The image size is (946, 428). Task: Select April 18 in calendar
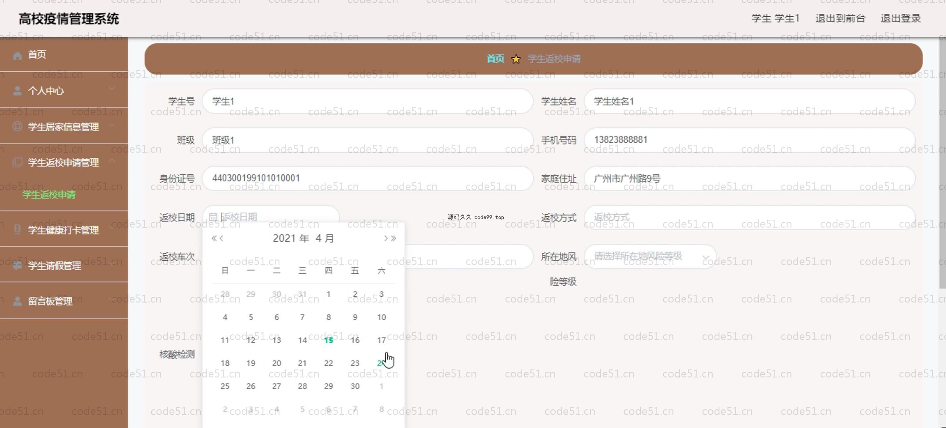(225, 363)
